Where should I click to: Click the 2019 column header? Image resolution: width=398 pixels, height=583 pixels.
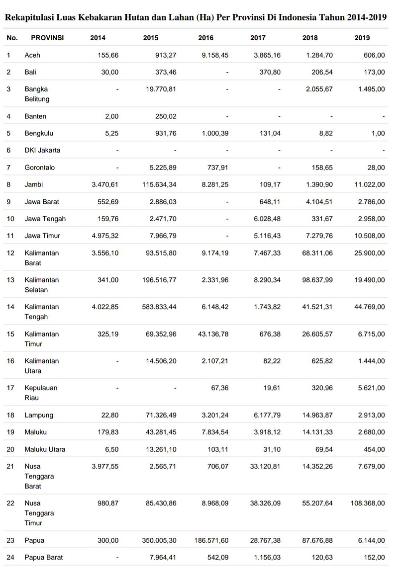click(x=362, y=38)
